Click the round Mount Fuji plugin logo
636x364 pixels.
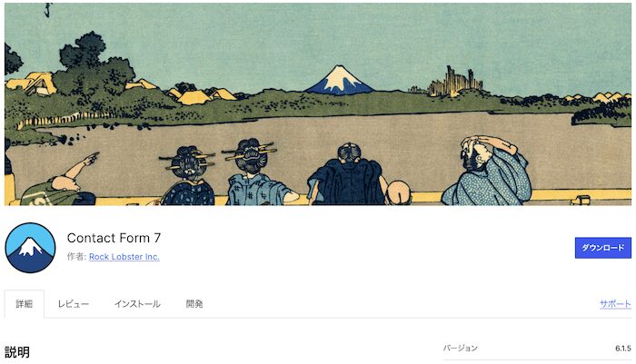(x=30, y=248)
